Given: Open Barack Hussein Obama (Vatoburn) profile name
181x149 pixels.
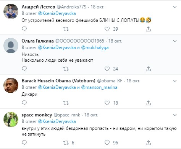Looking at the screenshot, I should [x=58, y=81].
